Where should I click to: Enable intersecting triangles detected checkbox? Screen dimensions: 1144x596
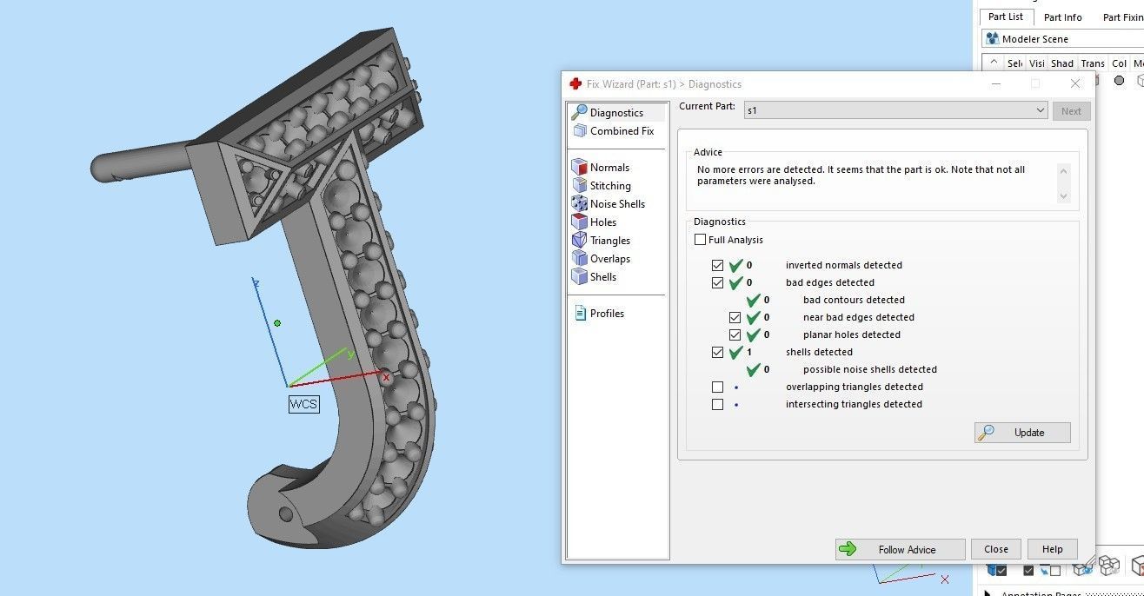(x=717, y=404)
